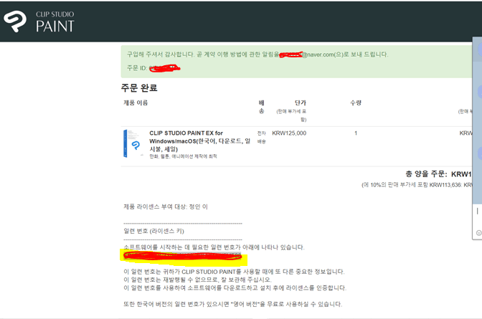Click the line mentioning '재발행될 수 없으므로'

pyautogui.click(x=197, y=280)
